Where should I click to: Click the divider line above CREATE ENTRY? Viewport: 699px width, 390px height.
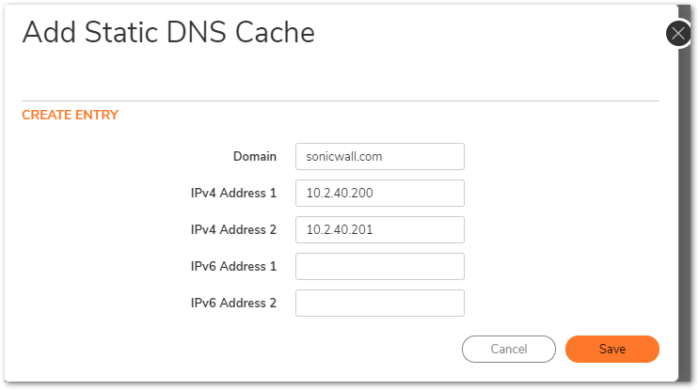(341, 101)
